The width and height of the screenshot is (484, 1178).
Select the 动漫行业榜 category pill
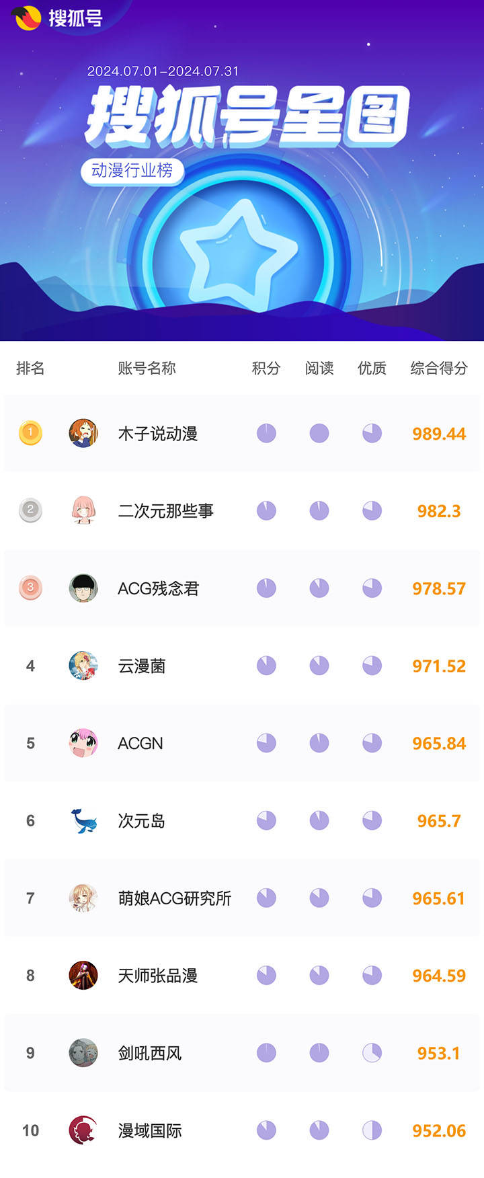(x=132, y=171)
